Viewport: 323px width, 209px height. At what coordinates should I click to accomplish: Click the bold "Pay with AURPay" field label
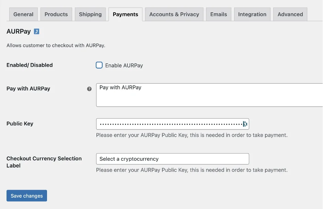28,88
